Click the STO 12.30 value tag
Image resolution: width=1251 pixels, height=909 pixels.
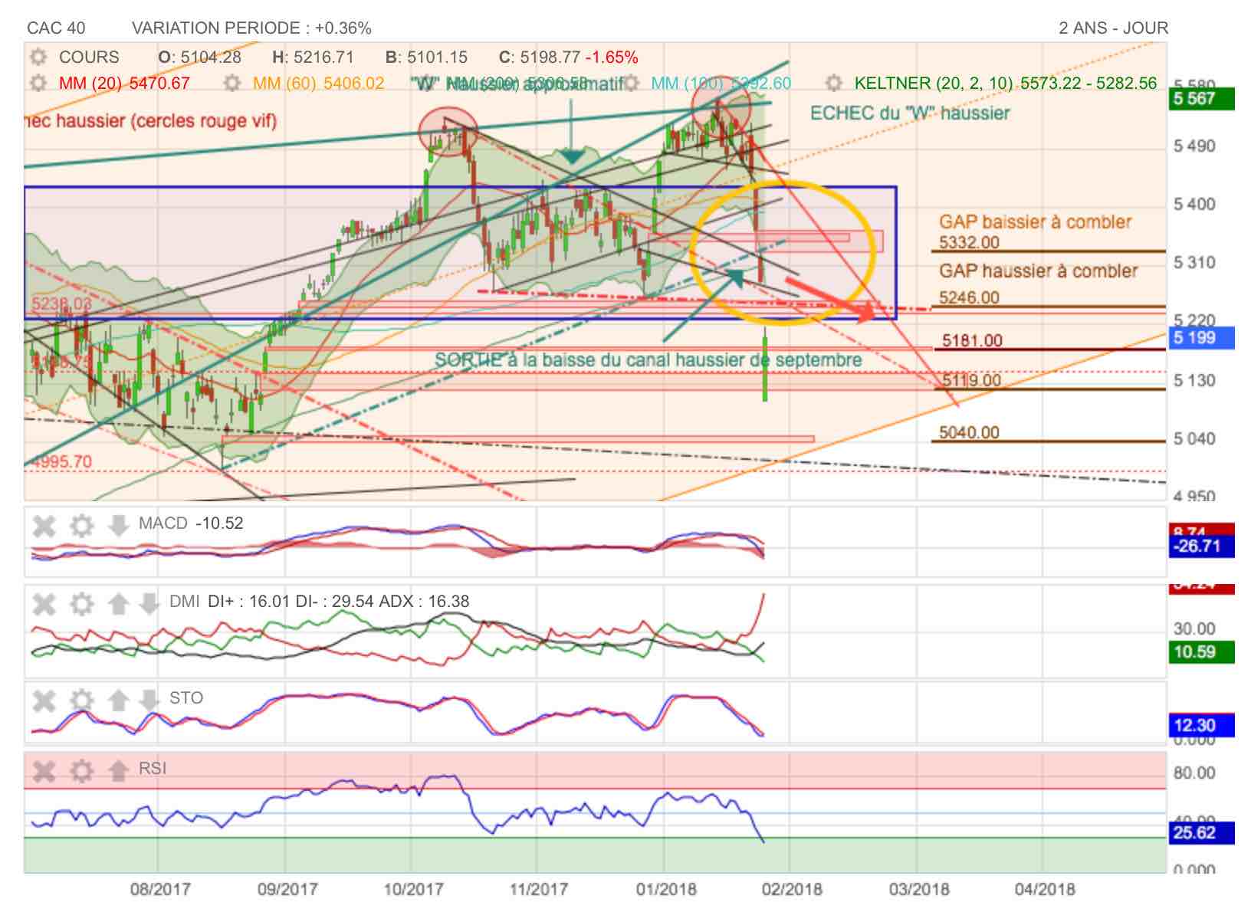pos(1201,725)
